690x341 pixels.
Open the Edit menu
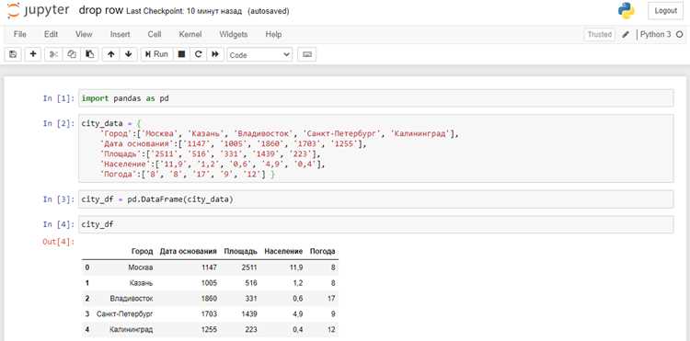(x=51, y=34)
